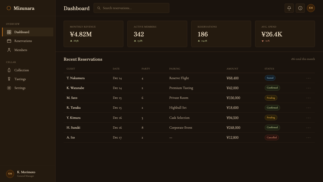Screen dimensions: 323x182
Task: Click the Collection bottle icon
Action: point(9,70)
